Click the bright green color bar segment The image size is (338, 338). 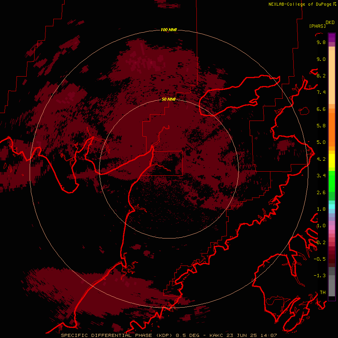332,181
